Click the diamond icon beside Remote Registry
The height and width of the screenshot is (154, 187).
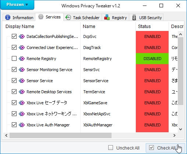coord(22,59)
